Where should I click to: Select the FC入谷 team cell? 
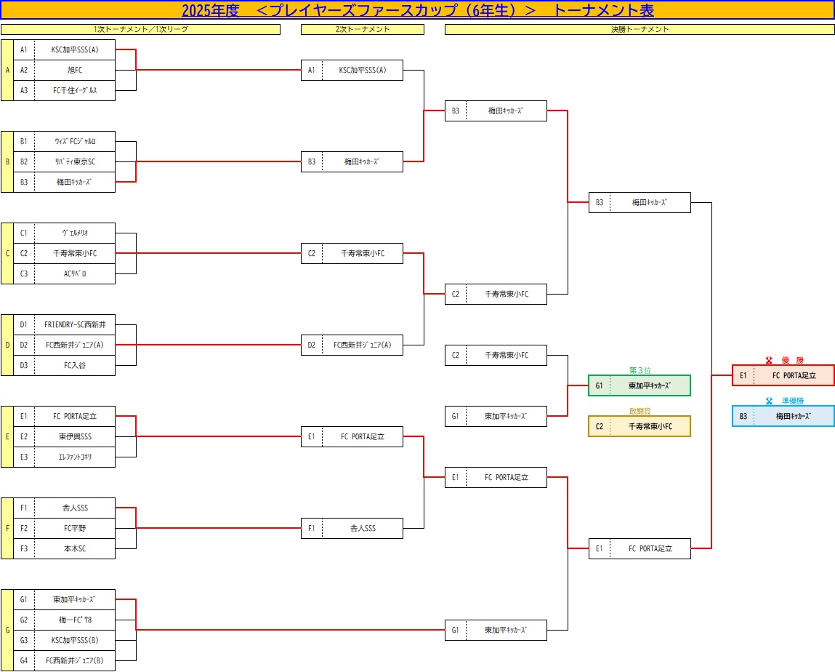(x=74, y=365)
